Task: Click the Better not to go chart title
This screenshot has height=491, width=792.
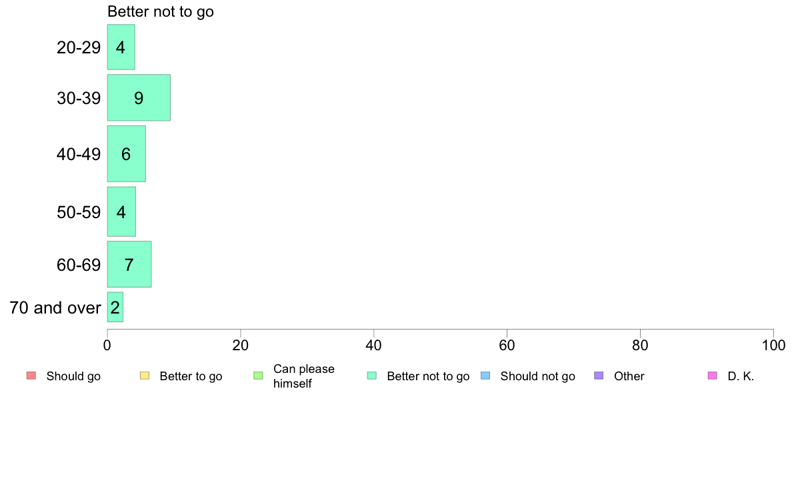Action: click(161, 11)
